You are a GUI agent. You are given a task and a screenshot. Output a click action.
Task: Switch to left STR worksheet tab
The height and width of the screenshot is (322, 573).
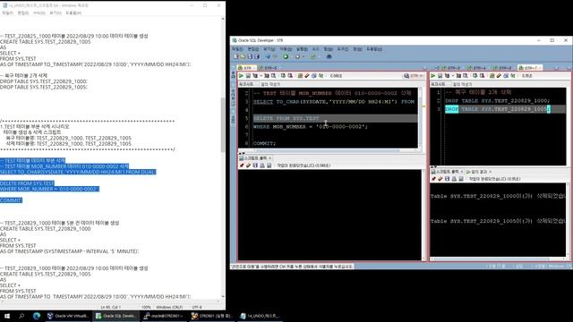[x=246, y=68]
